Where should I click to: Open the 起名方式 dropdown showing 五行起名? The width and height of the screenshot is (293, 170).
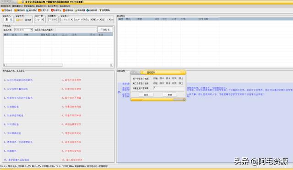(x=23, y=30)
